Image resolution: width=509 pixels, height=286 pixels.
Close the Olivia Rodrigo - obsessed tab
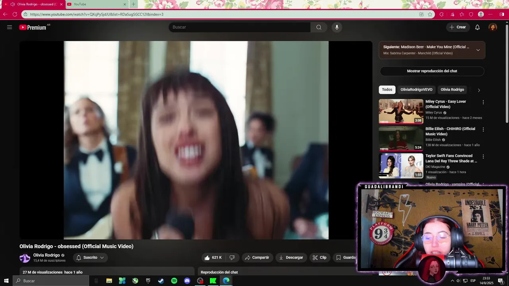click(x=61, y=4)
